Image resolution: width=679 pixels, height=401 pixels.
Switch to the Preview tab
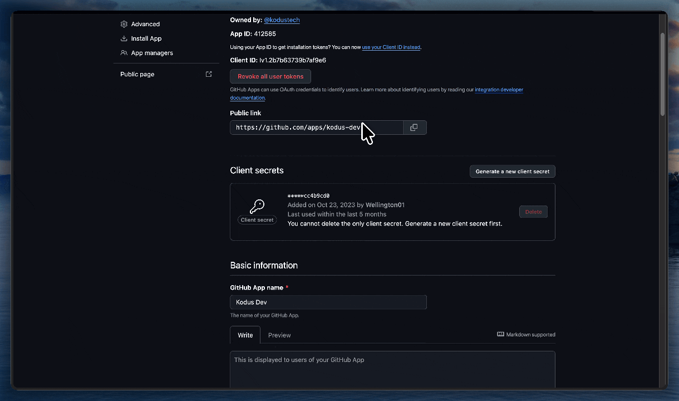click(279, 335)
